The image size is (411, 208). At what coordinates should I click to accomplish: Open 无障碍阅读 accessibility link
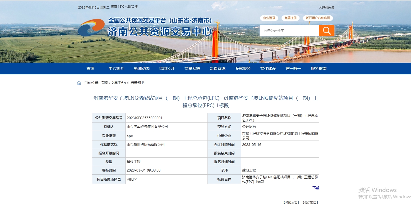coord(326,7)
